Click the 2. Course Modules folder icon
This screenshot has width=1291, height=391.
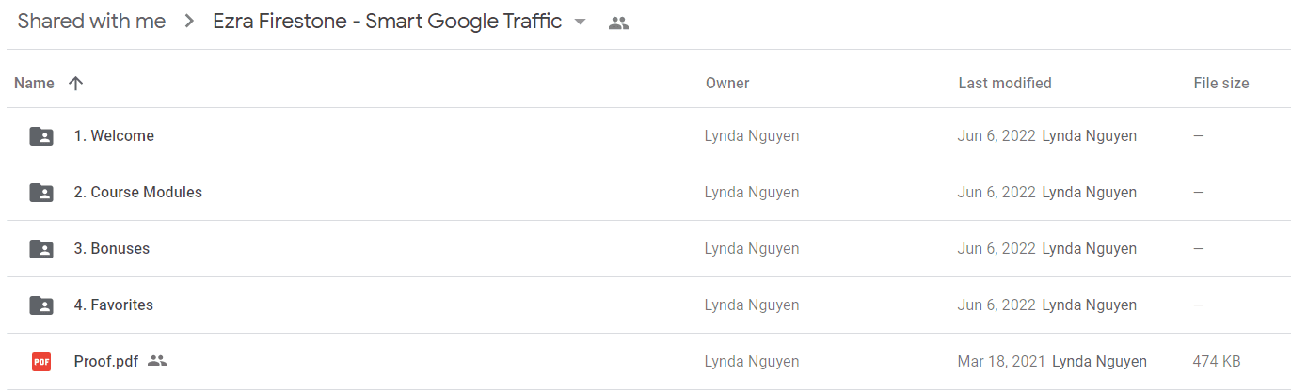[x=41, y=193]
